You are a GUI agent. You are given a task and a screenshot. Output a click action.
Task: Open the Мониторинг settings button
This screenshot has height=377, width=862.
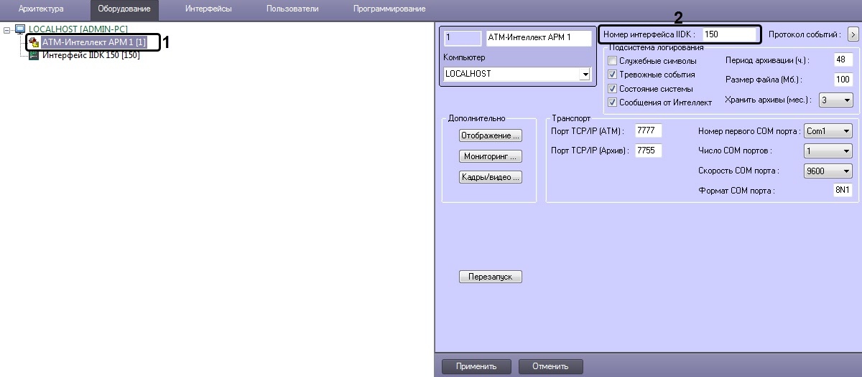click(x=491, y=156)
